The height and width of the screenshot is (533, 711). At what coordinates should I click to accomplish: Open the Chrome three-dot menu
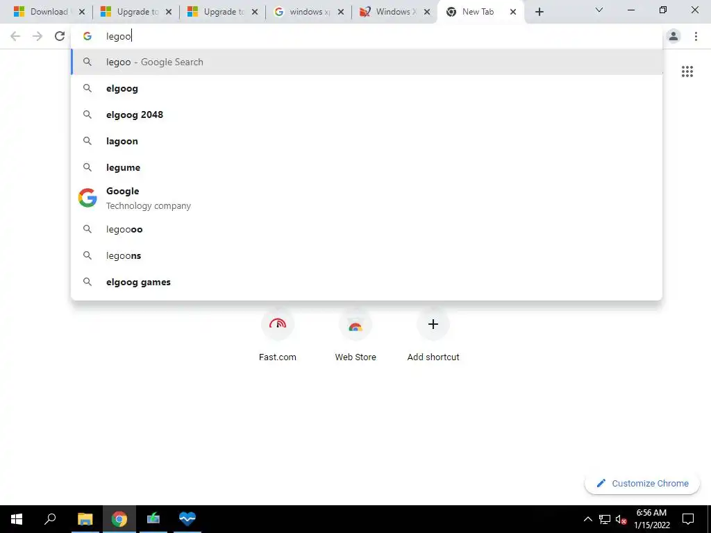[696, 36]
